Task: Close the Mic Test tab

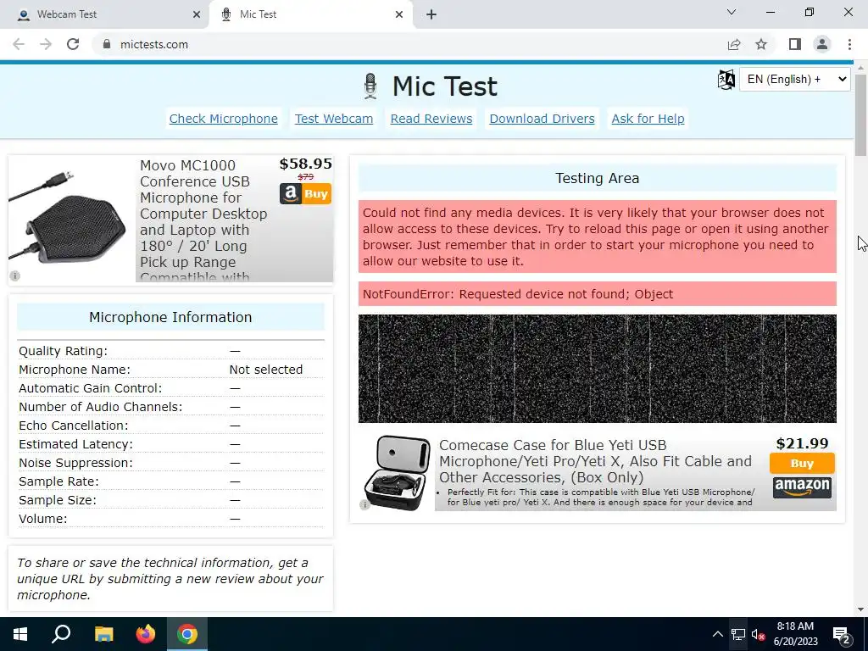Action: tap(399, 14)
